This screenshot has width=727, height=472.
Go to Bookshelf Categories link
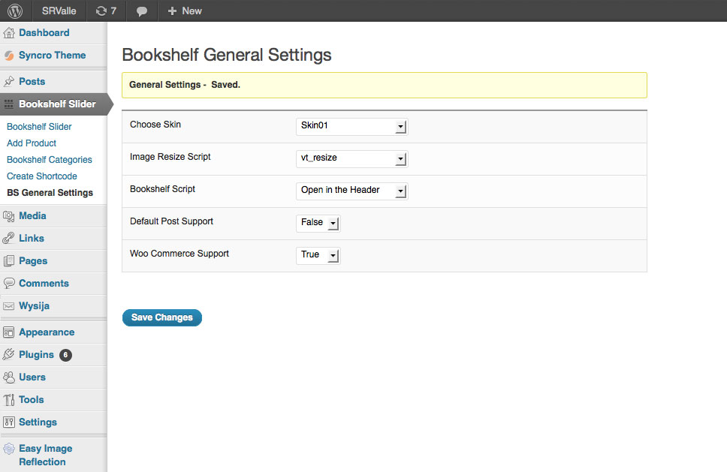pos(50,160)
